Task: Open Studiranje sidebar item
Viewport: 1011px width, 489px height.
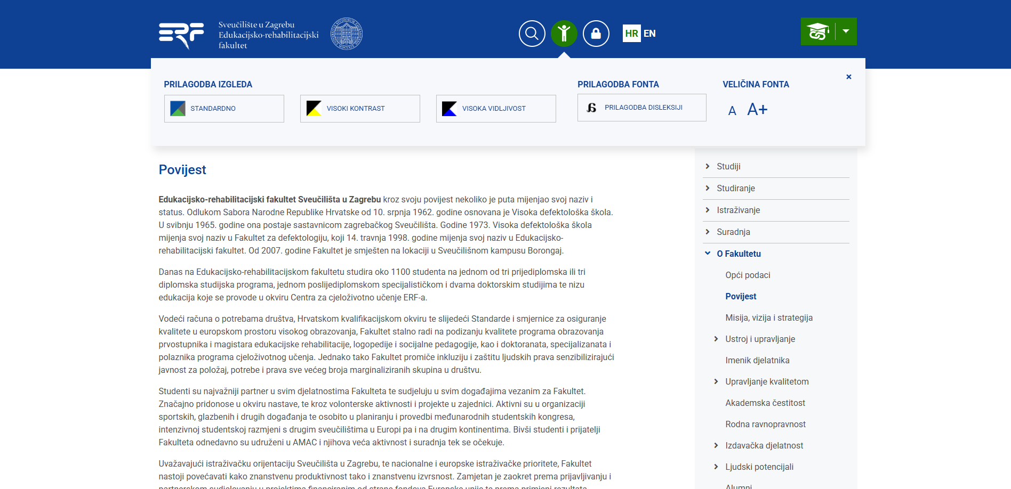Action: click(x=736, y=188)
